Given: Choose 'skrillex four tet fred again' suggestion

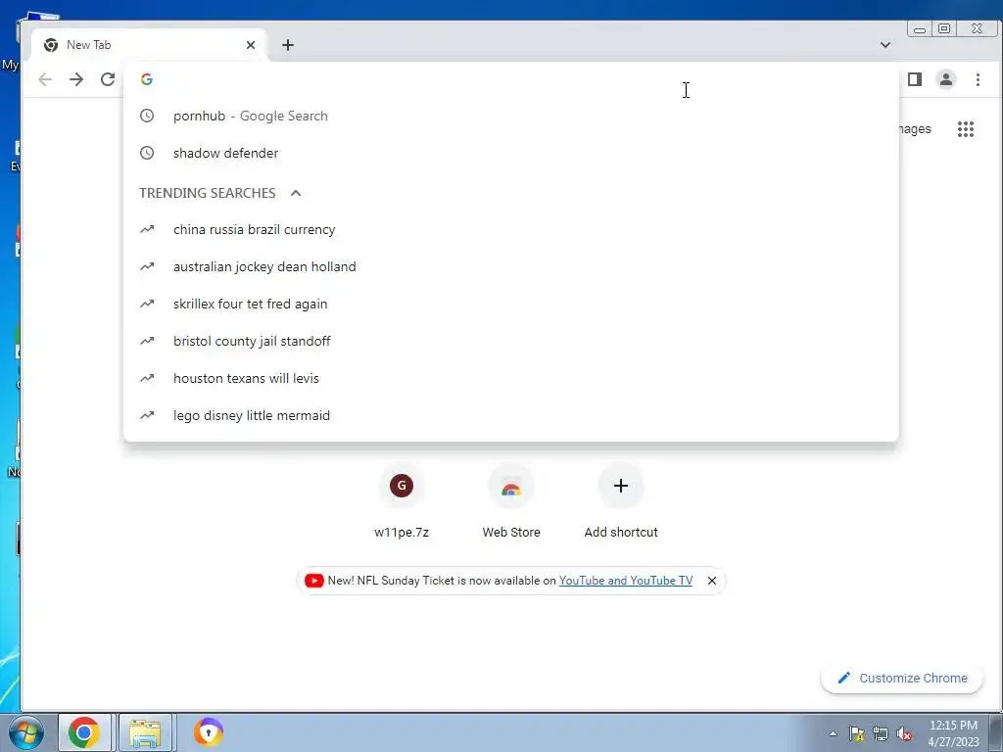Looking at the screenshot, I should [x=511, y=304].
